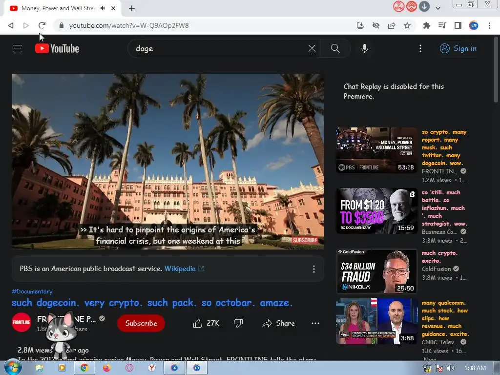The image size is (500, 375).
Task: Open the Business Ca... channel name
Action: tap(439, 232)
